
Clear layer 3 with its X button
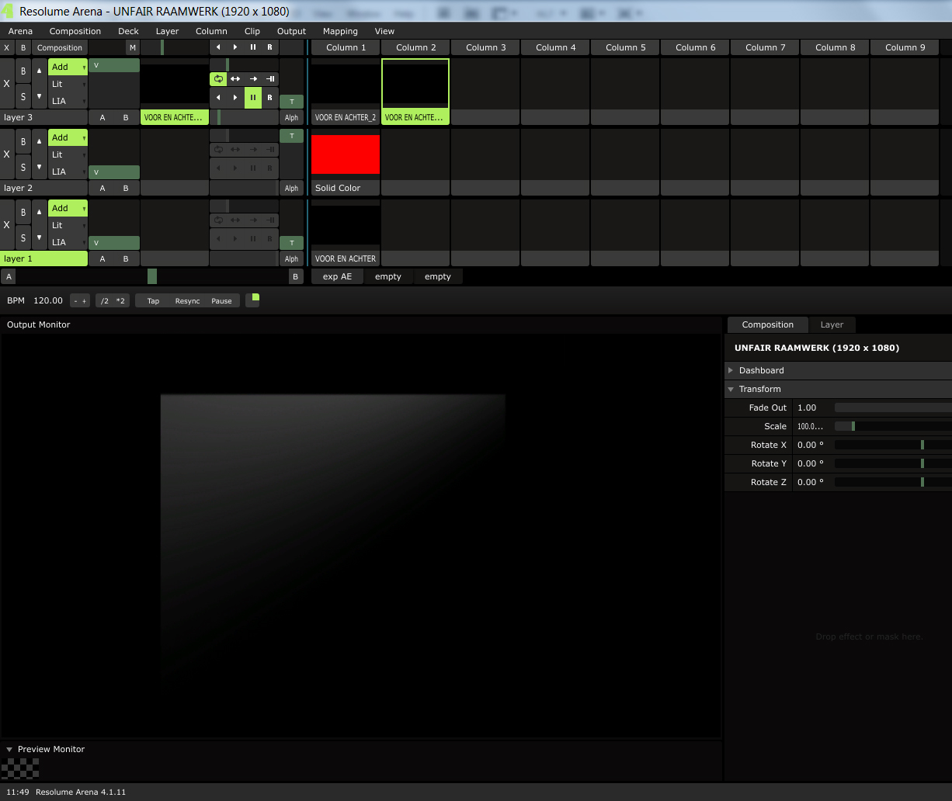tap(7, 84)
